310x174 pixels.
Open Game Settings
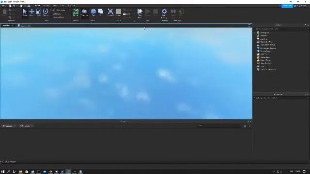pos(164,13)
